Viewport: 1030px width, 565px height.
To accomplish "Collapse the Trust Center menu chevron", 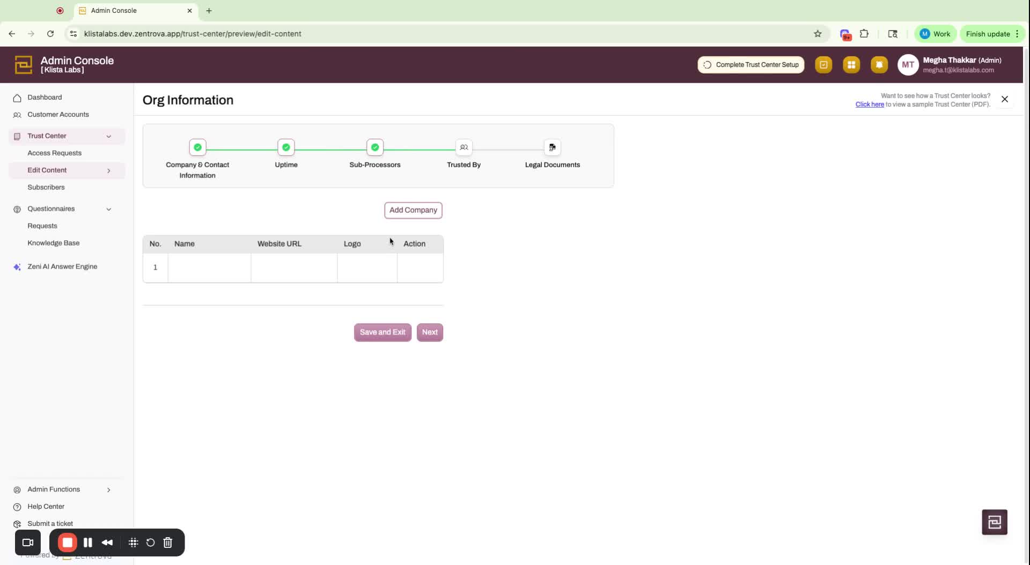I will tap(109, 136).
